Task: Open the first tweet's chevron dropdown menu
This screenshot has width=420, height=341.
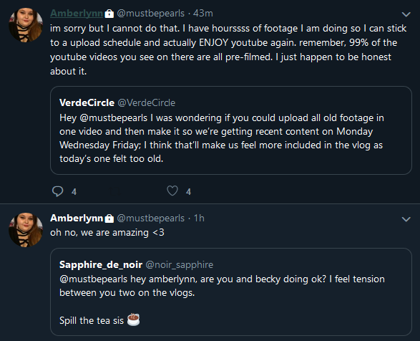Action: [406, 14]
